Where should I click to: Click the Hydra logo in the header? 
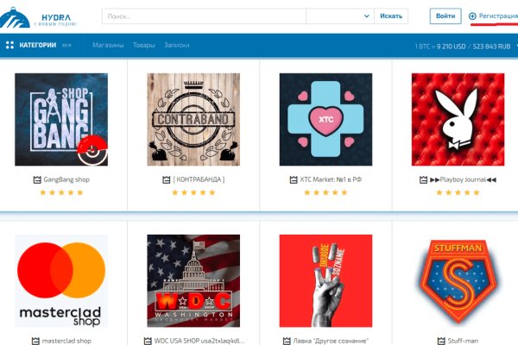[x=38, y=17]
